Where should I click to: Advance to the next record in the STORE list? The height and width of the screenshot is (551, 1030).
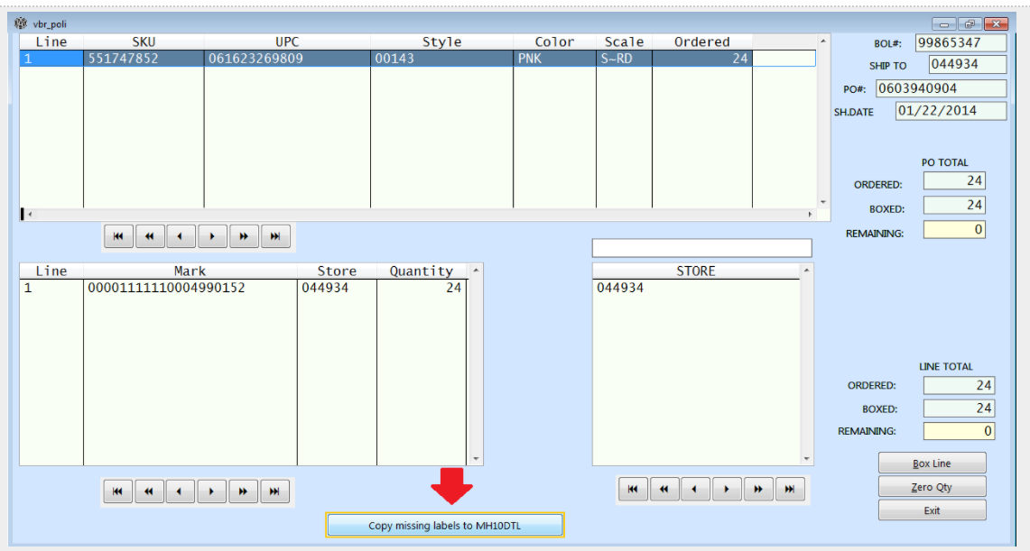(727, 489)
